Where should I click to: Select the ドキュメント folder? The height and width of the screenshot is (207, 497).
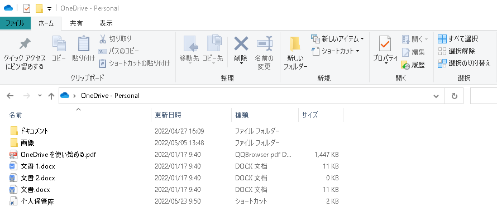coord(35,131)
